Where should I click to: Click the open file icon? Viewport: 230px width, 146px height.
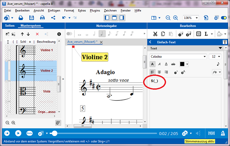21,18
